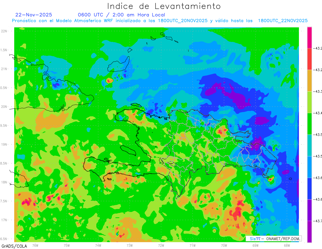
Task: Click the '74W' longitude label
Action: (x=98, y=245)
